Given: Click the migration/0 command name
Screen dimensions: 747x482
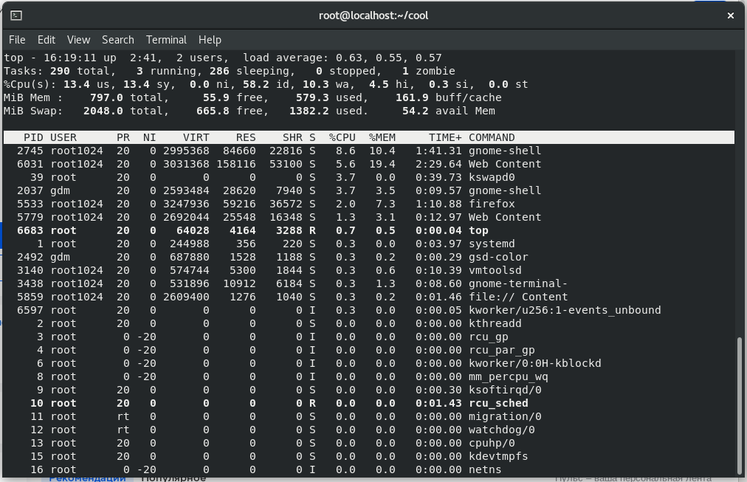Looking at the screenshot, I should click(505, 417).
